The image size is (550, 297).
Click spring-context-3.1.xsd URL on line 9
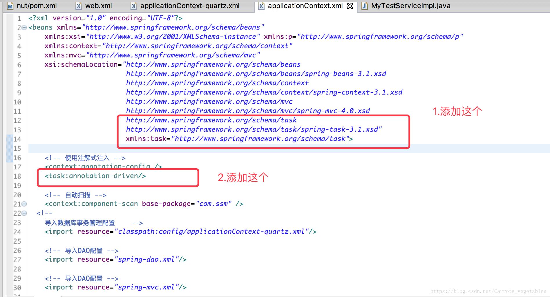[x=264, y=92]
